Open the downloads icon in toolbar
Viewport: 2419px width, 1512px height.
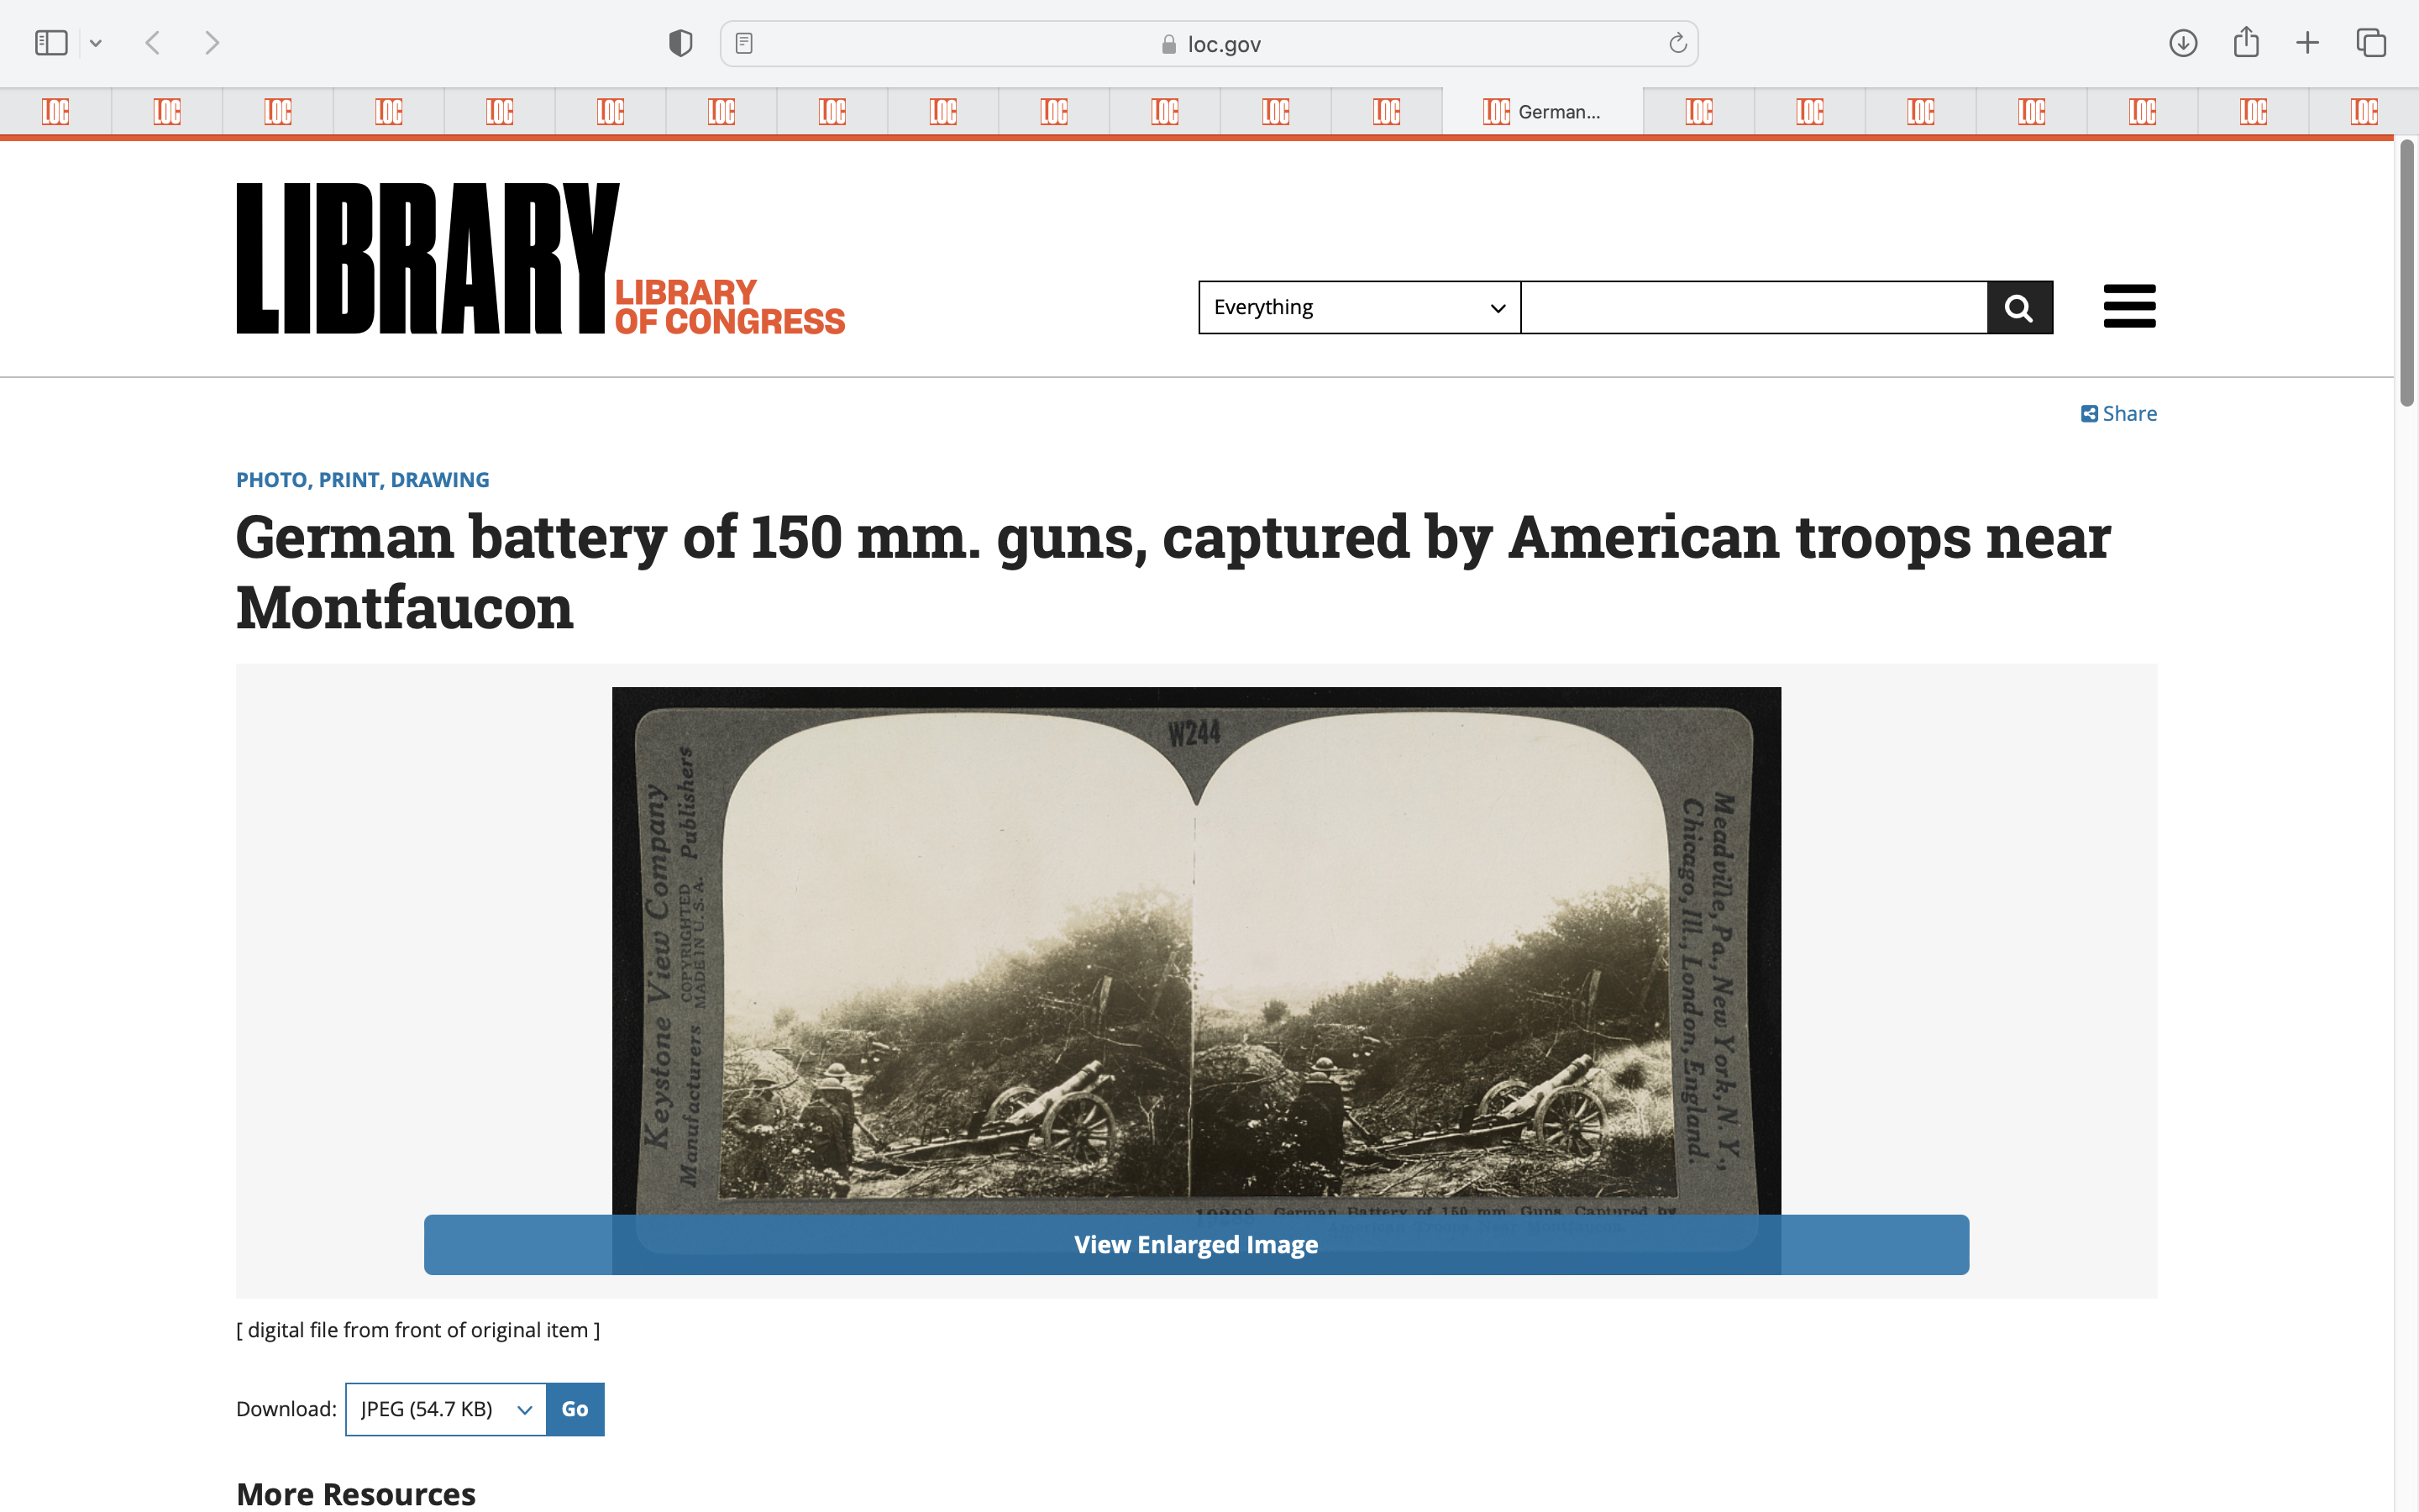click(x=2182, y=43)
